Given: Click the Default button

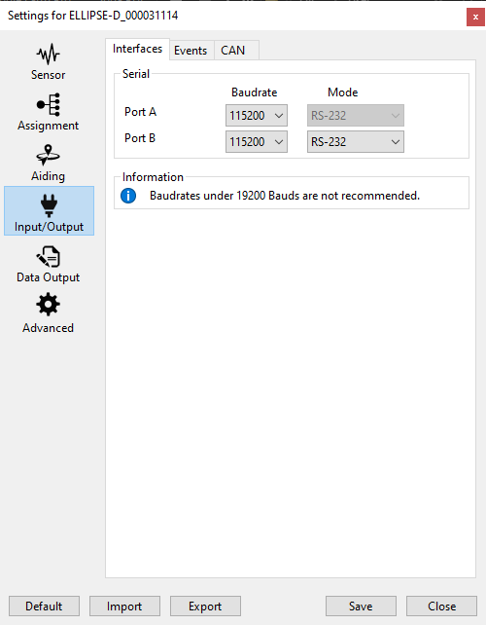Looking at the screenshot, I should coord(44,607).
